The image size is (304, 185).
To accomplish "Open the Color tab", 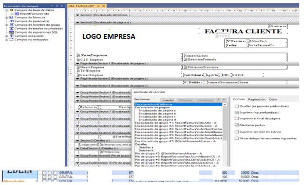I will 273,100.
